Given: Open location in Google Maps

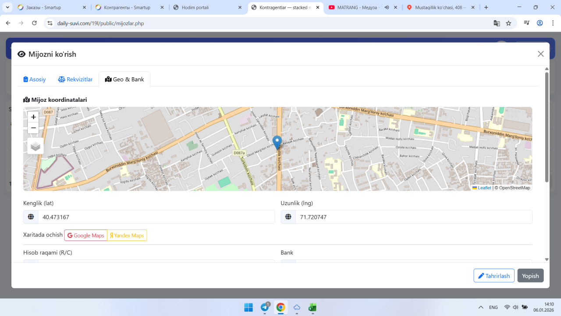Looking at the screenshot, I should pos(86,235).
